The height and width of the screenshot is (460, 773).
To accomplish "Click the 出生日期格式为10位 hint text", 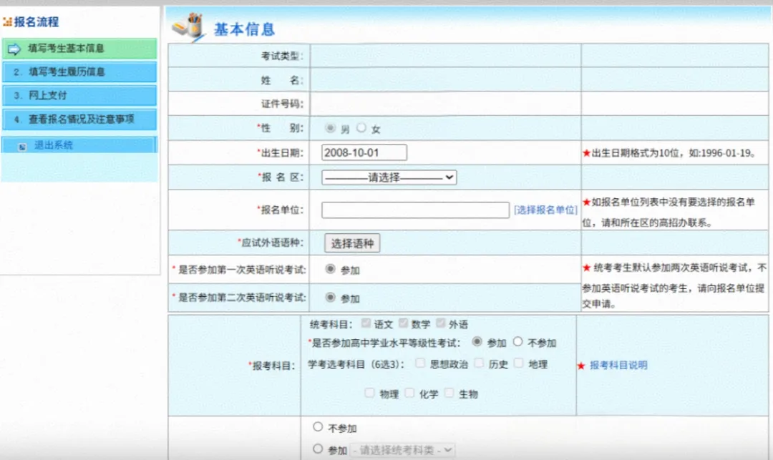I will (674, 153).
